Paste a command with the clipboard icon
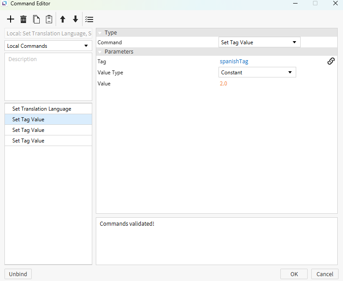343x281 pixels. (49, 19)
